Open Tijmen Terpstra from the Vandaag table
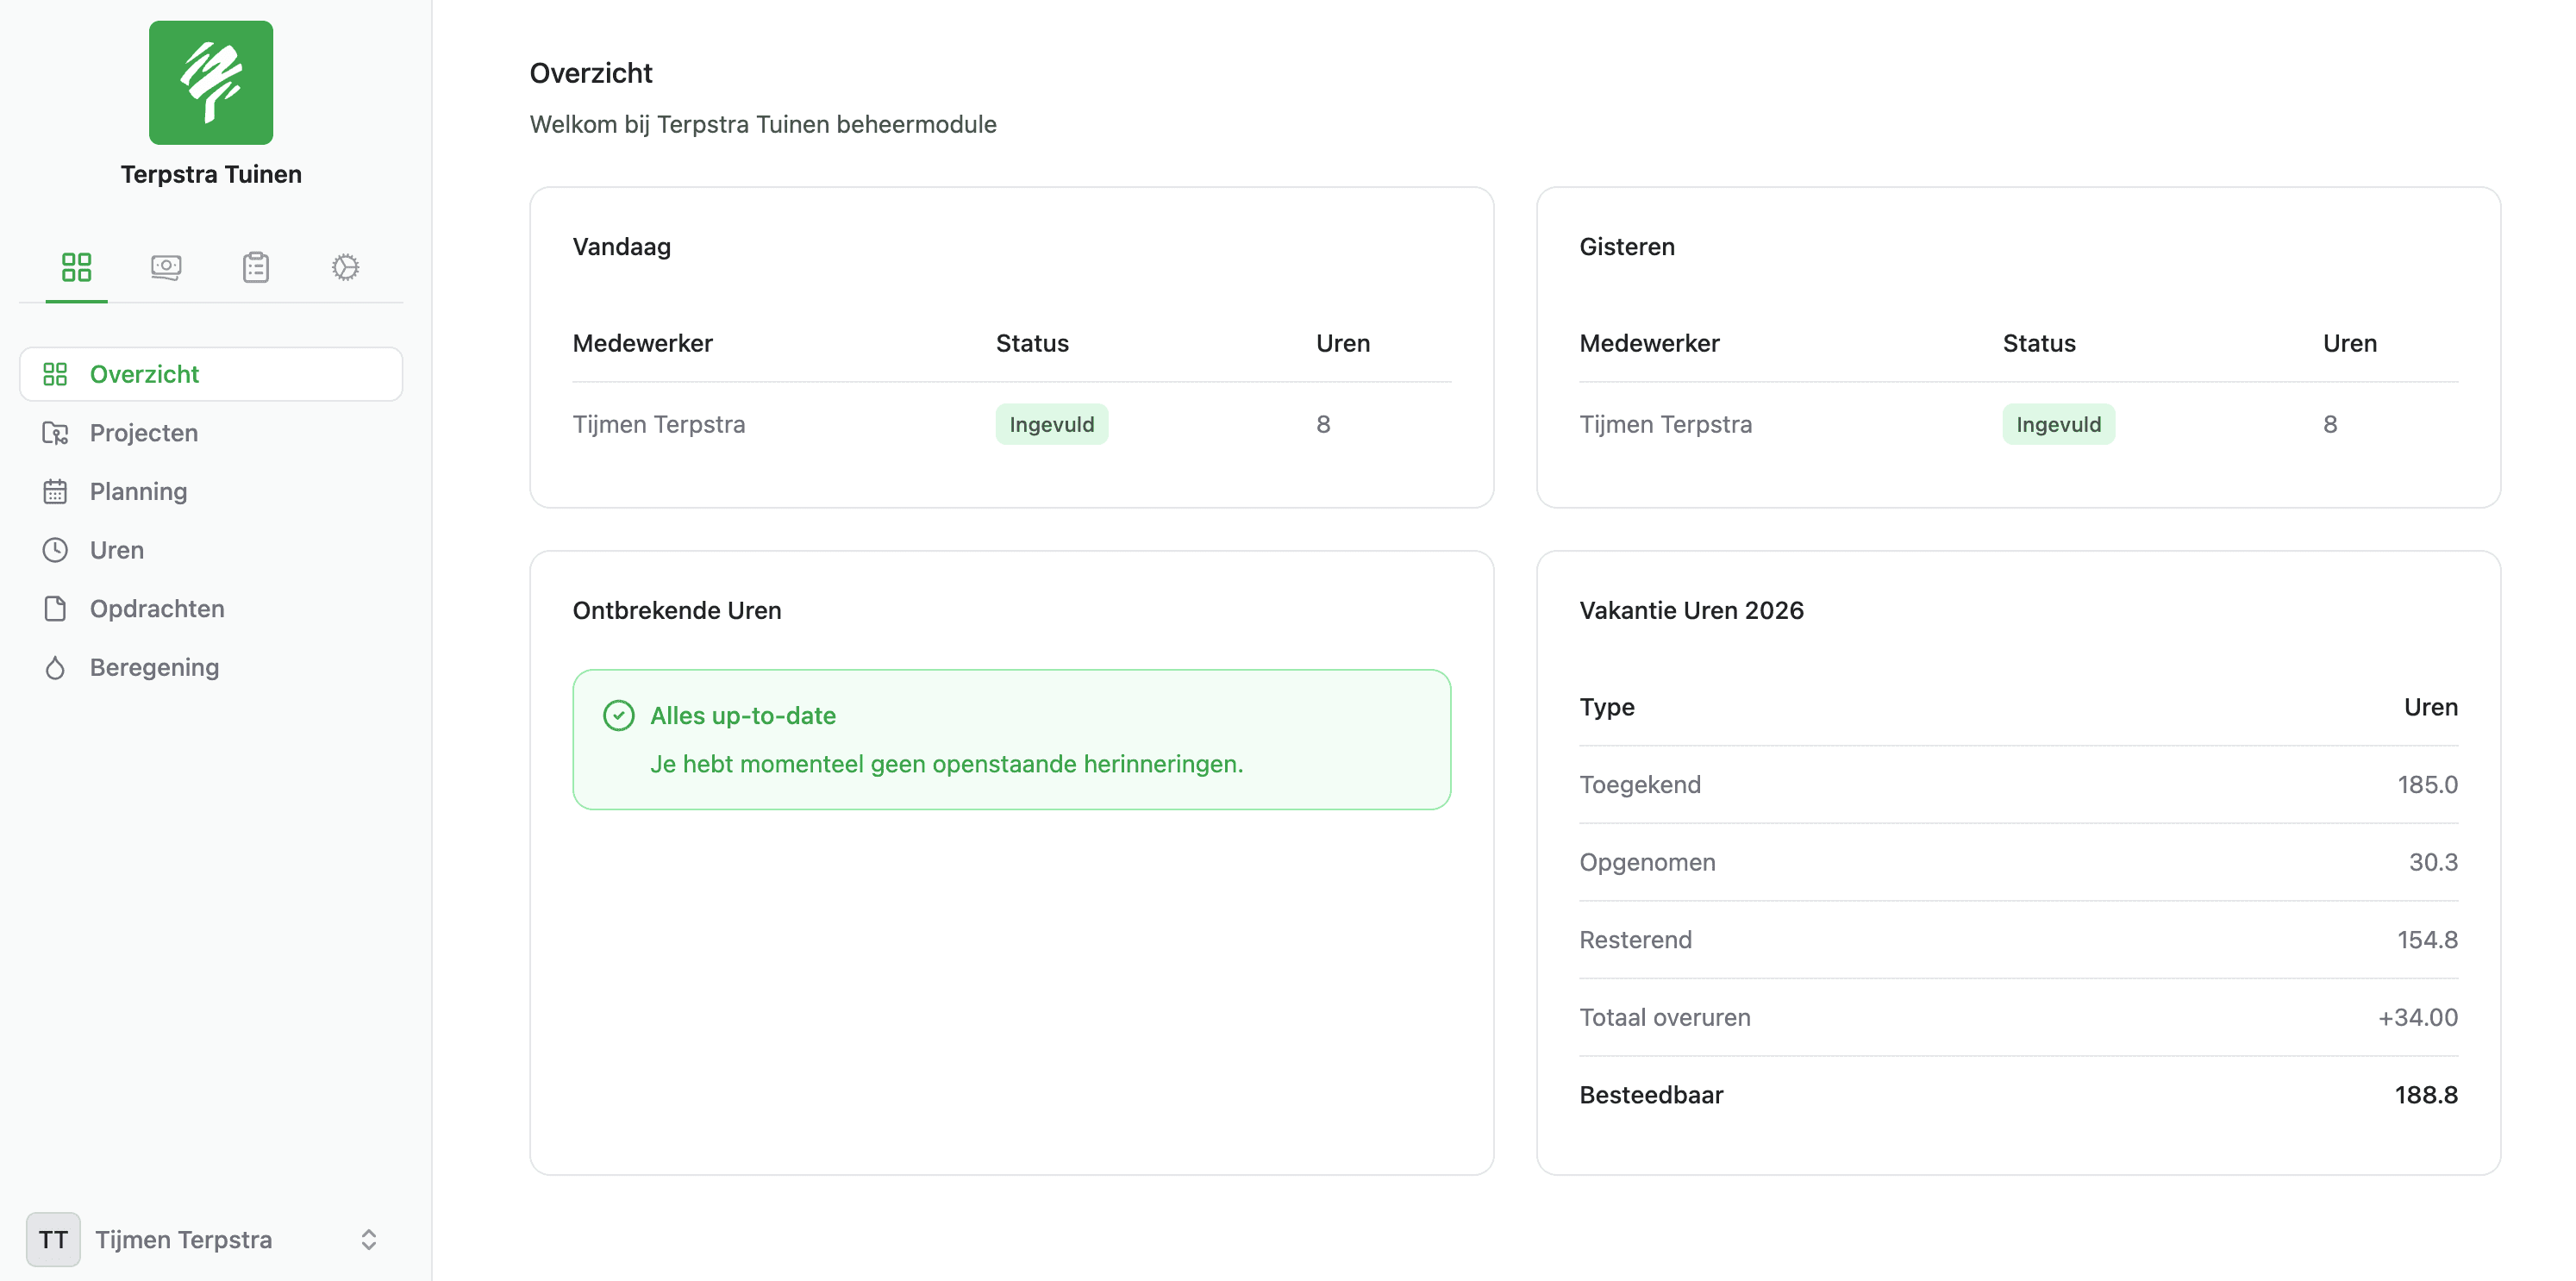This screenshot has height=1281, width=2576. pyautogui.click(x=658, y=423)
